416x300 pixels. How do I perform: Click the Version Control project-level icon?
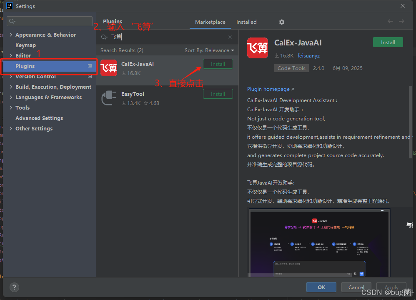click(x=90, y=76)
